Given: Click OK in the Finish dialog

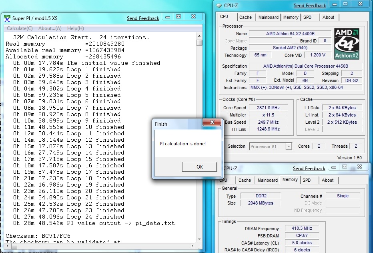Looking at the screenshot, I should coord(200,167).
